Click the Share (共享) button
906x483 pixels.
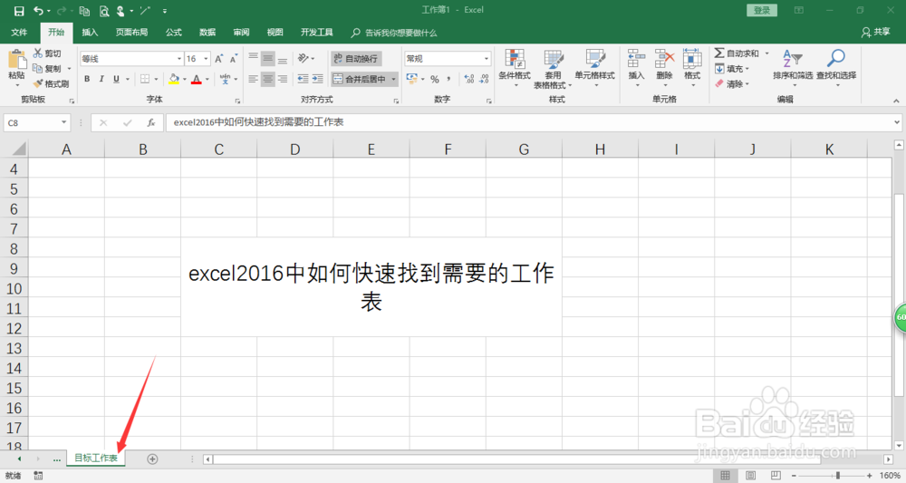tap(875, 33)
